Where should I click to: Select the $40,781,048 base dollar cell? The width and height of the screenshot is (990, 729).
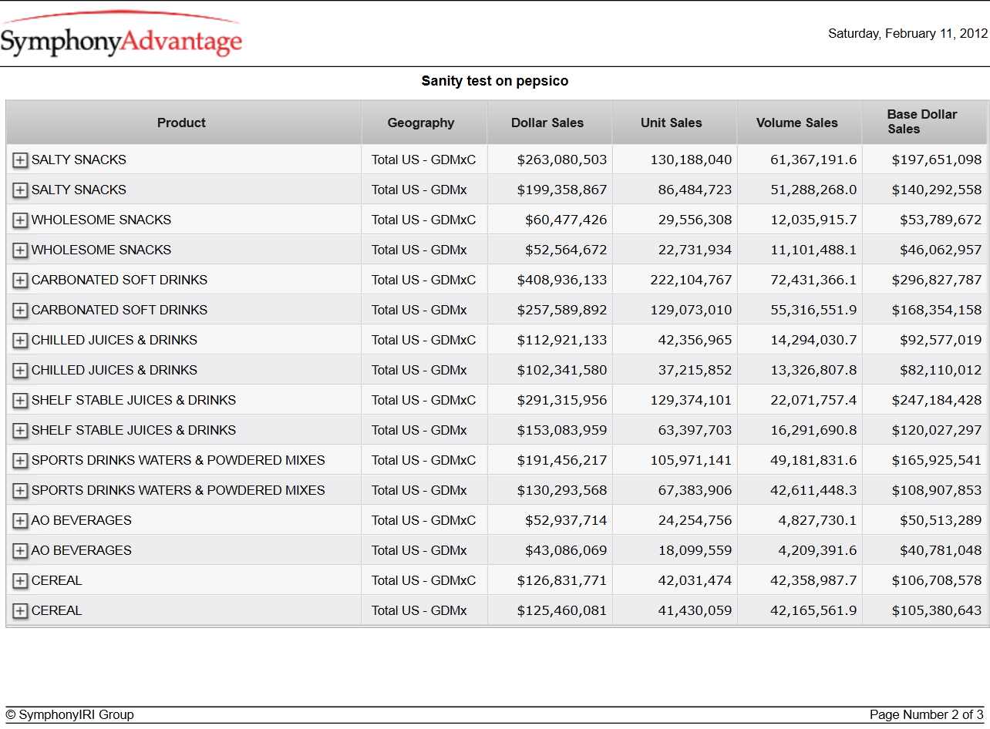click(924, 550)
